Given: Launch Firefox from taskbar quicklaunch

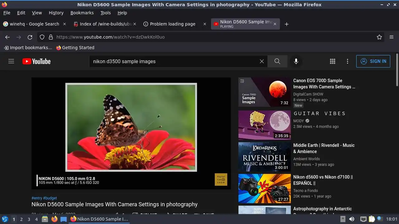Looking at the screenshot, I should [54, 219].
